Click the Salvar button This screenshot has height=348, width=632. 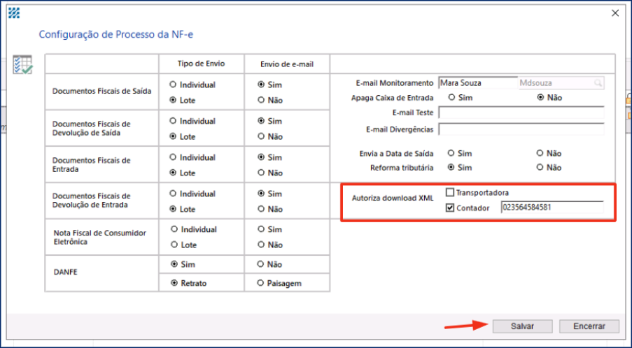(522, 326)
